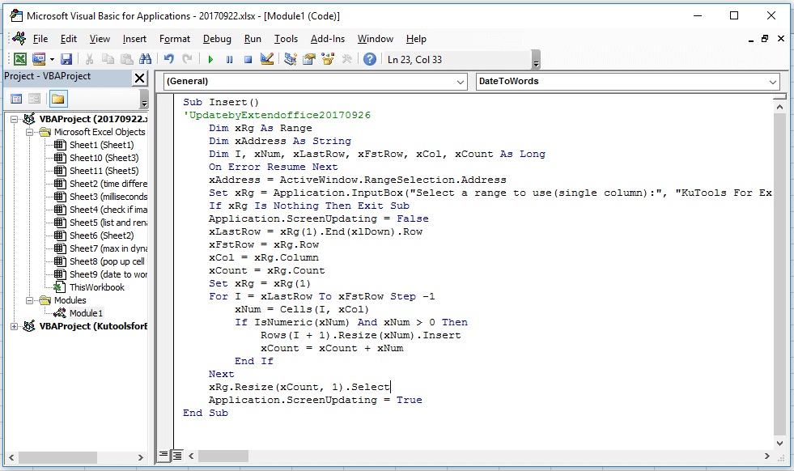Select ThisWorkbook in the project tree
The height and width of the screenshot is (471, 794).
pyautogui.click(x=96, y=287)
